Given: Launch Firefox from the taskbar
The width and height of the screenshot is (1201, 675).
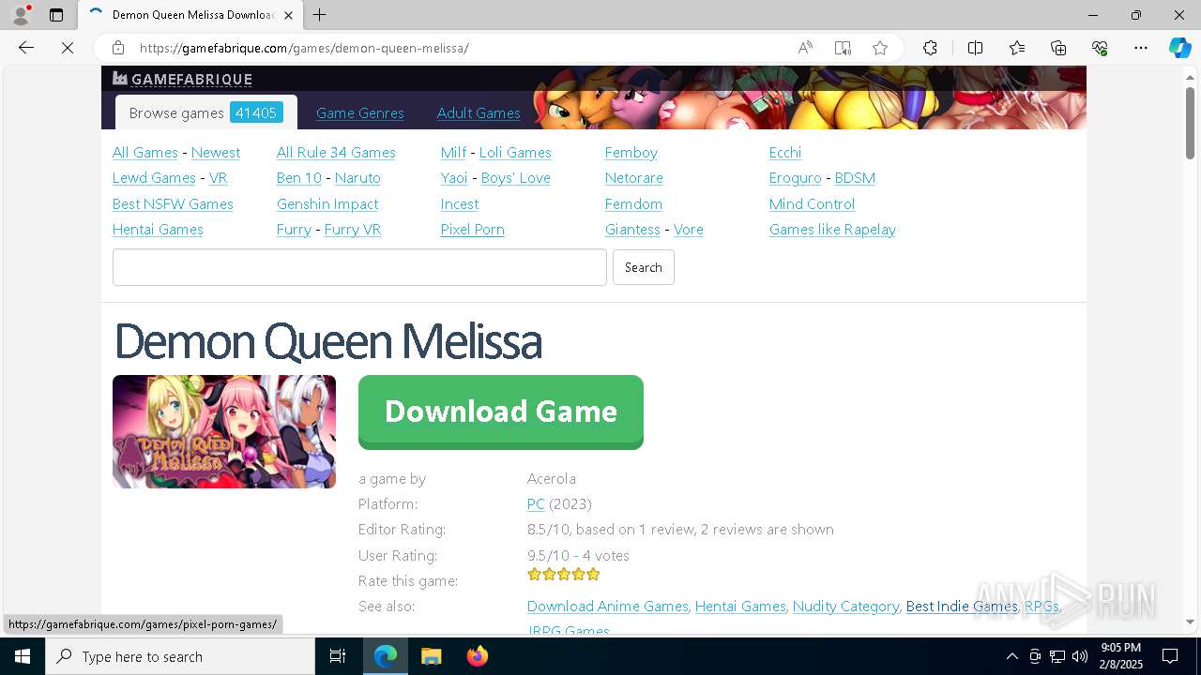Looking at the screenshot, I should [477, 656].
